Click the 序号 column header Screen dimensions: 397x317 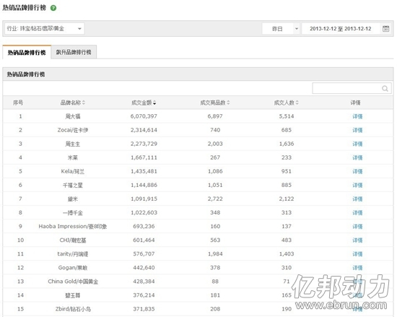[18, 103]
